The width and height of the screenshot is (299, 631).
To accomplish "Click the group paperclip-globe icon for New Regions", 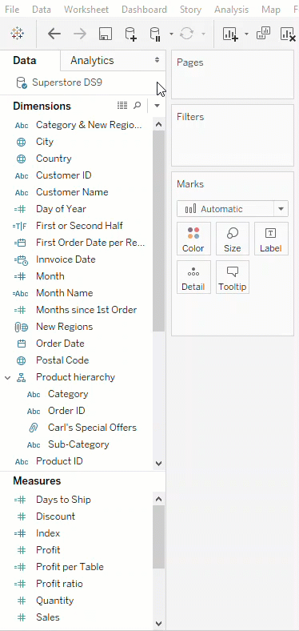I will coord(22,328).
